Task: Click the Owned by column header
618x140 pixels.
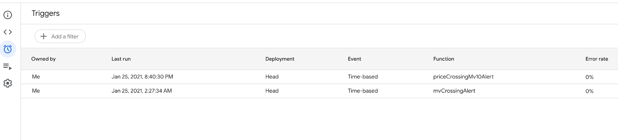Action: tap(44, 59)
